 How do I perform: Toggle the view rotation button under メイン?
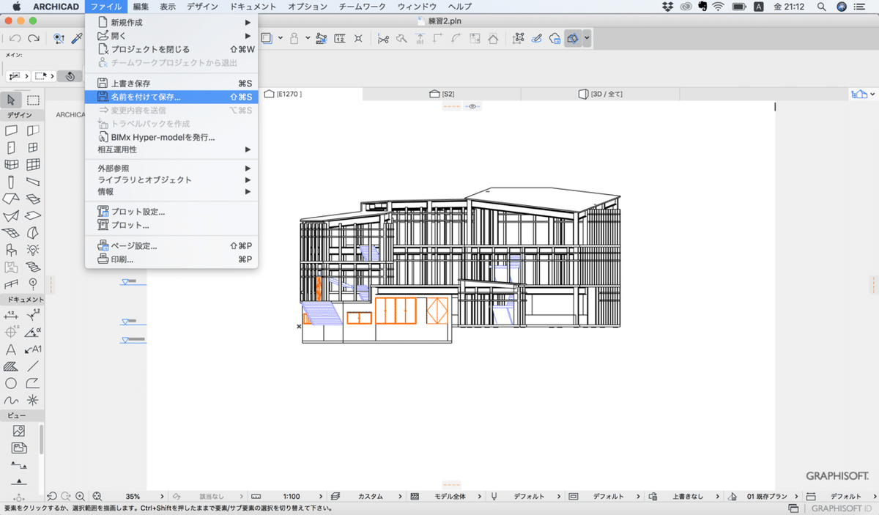70,76
